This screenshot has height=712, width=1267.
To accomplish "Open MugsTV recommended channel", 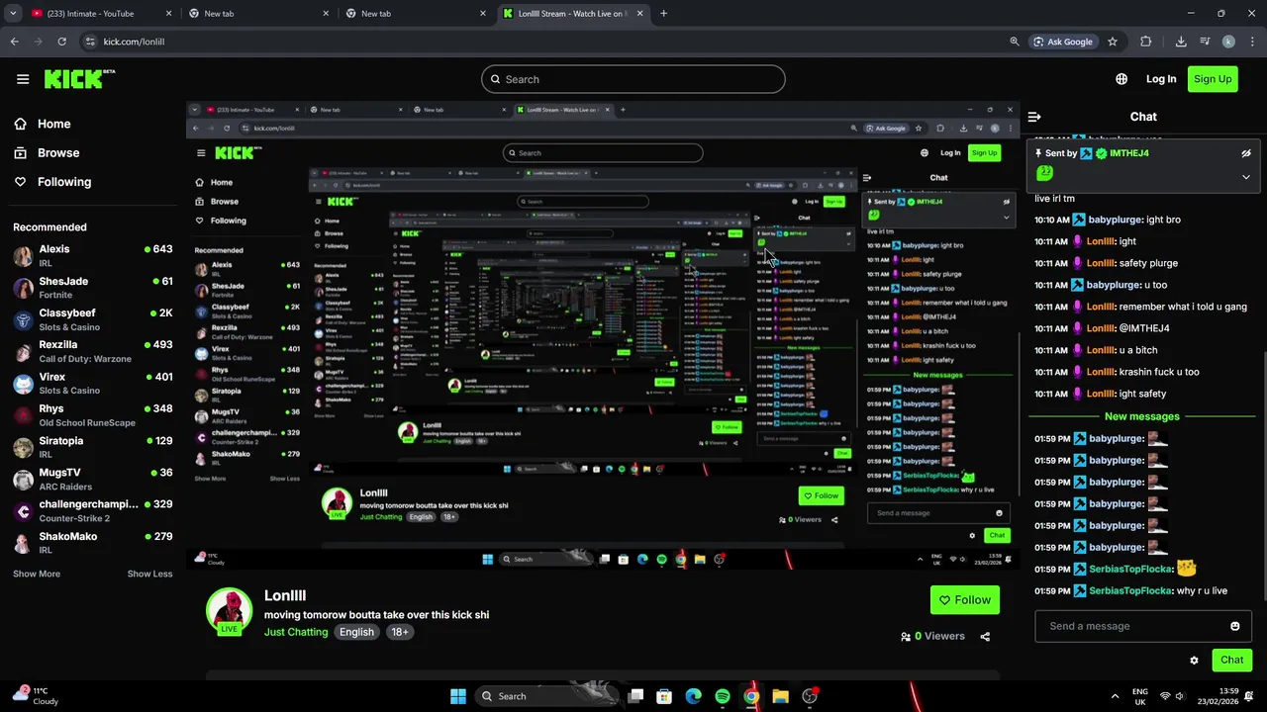I will click(92, 479).
